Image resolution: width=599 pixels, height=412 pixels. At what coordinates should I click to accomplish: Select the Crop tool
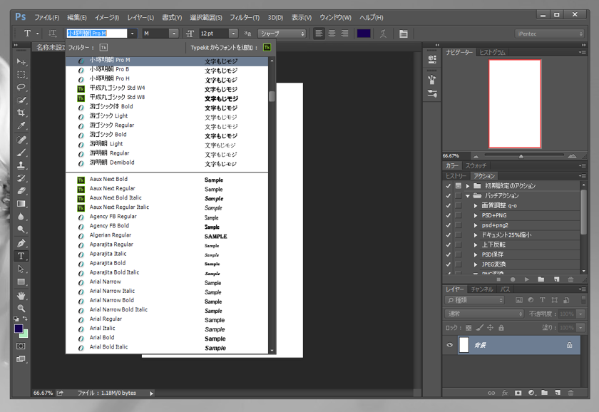pyautogui.click(x=21, y=113)
